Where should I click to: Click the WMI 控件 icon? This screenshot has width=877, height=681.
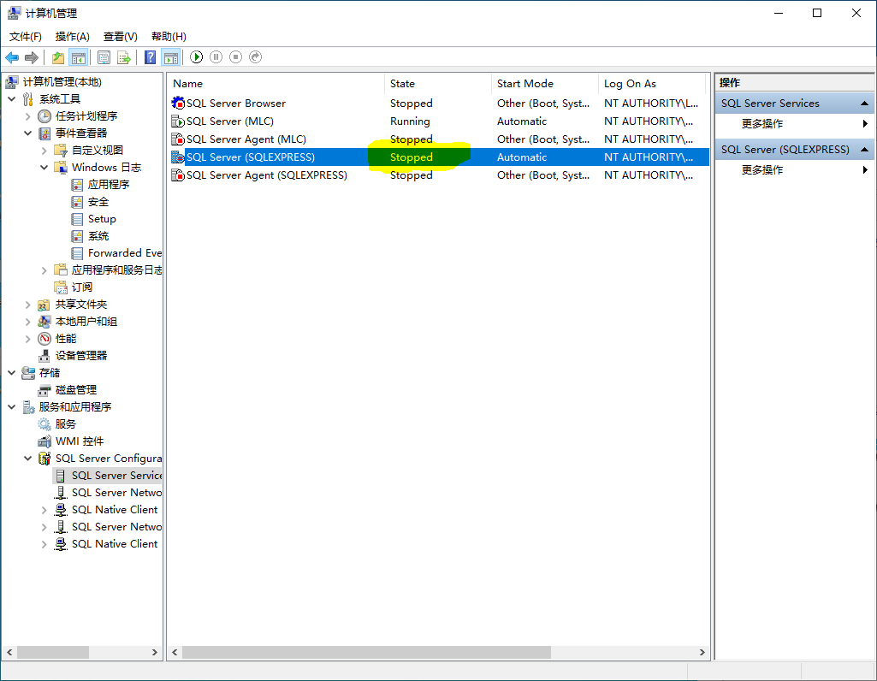[44, 441]
